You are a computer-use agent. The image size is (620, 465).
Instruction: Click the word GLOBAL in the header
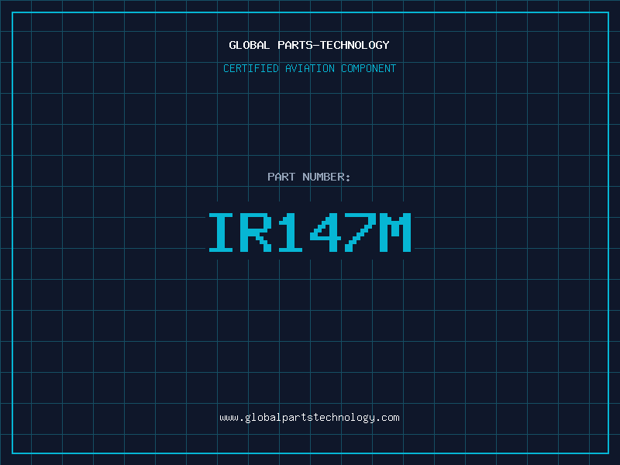point(250,45)
